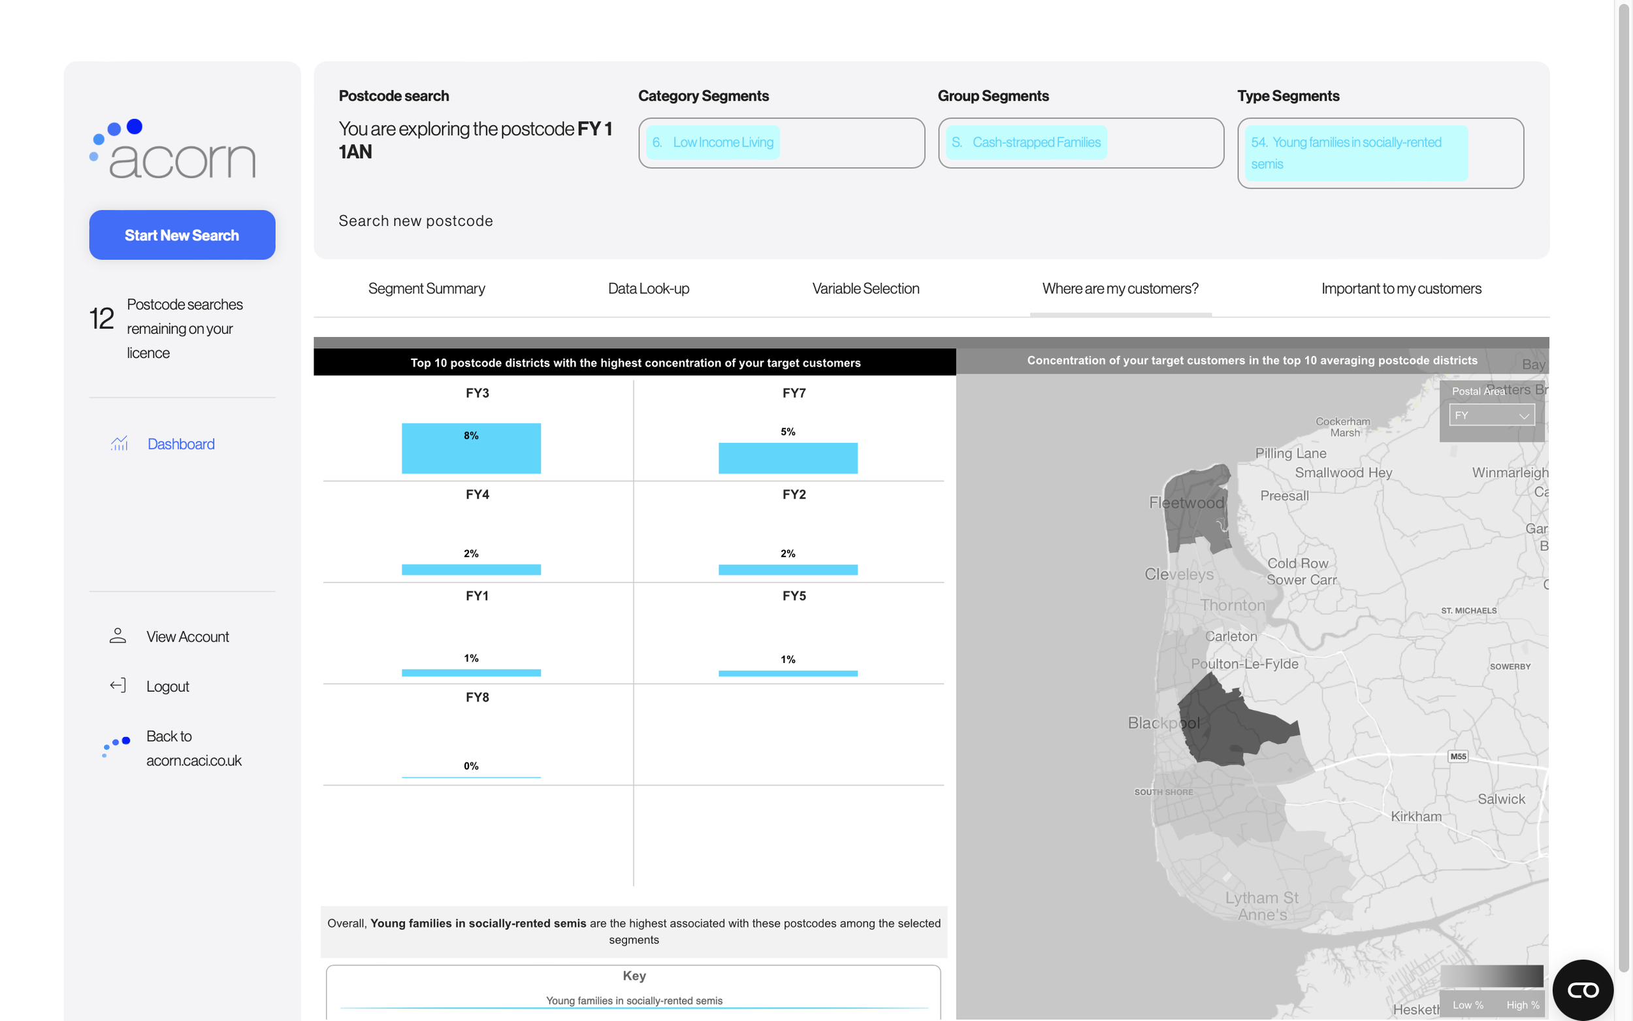Screen dimensions: 1633x1021
Task: Select the Cash-strapped Families group segment
Action: (x=1026, y=142)
